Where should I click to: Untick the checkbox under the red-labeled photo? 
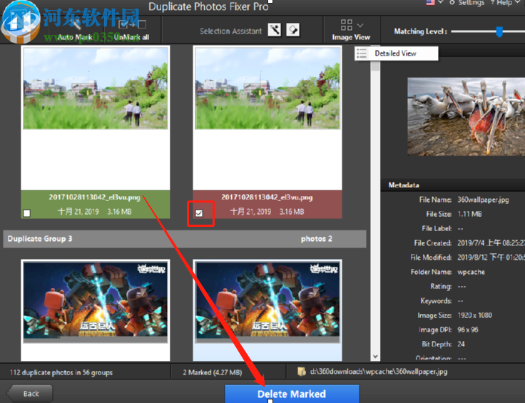click(199, 213)
